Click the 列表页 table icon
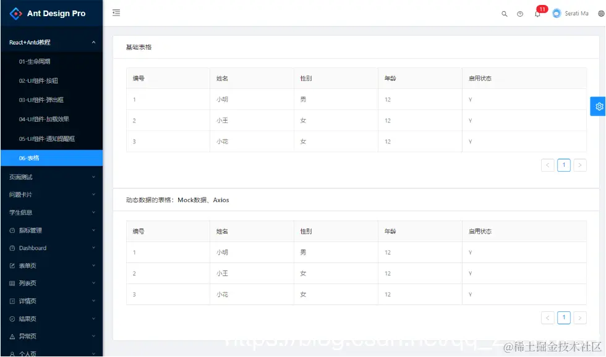 (x=12, y=283)
